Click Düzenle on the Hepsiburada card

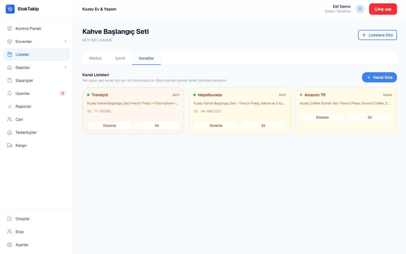(x=216, y=126)
